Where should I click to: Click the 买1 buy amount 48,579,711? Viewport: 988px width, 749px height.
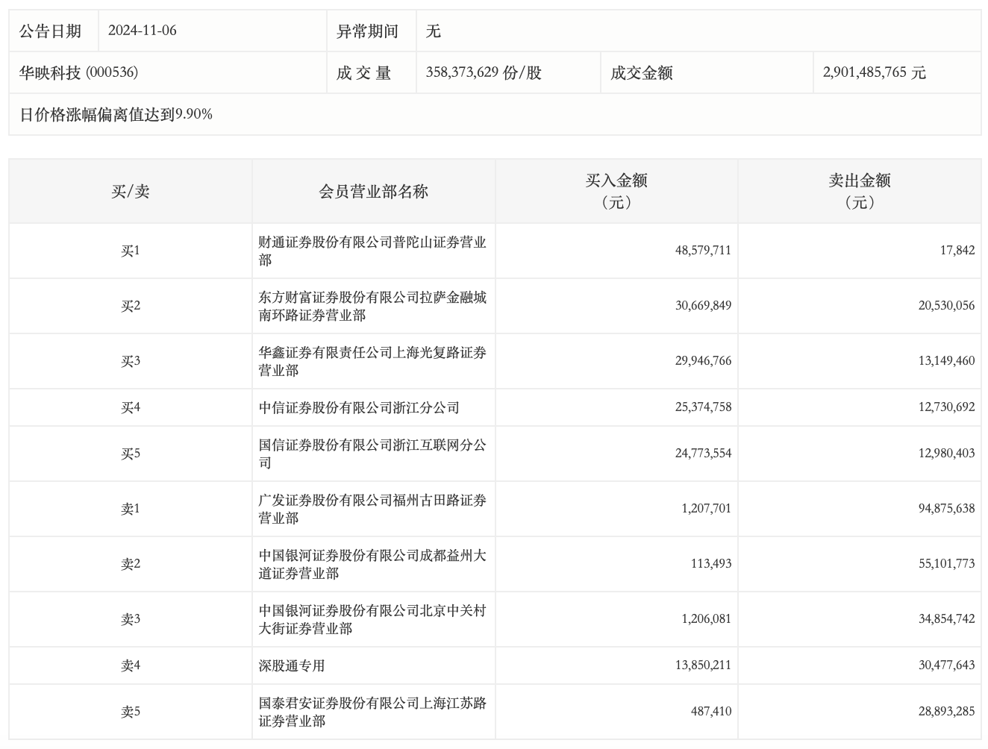(x=703, y=251)
